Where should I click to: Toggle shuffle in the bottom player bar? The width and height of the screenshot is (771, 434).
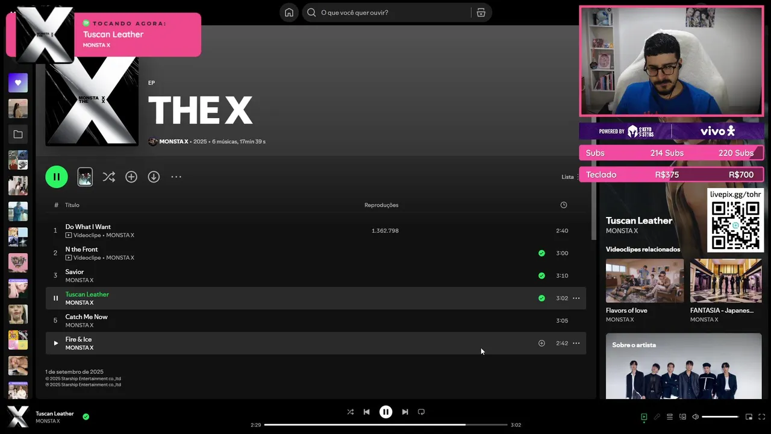point(350,412)
